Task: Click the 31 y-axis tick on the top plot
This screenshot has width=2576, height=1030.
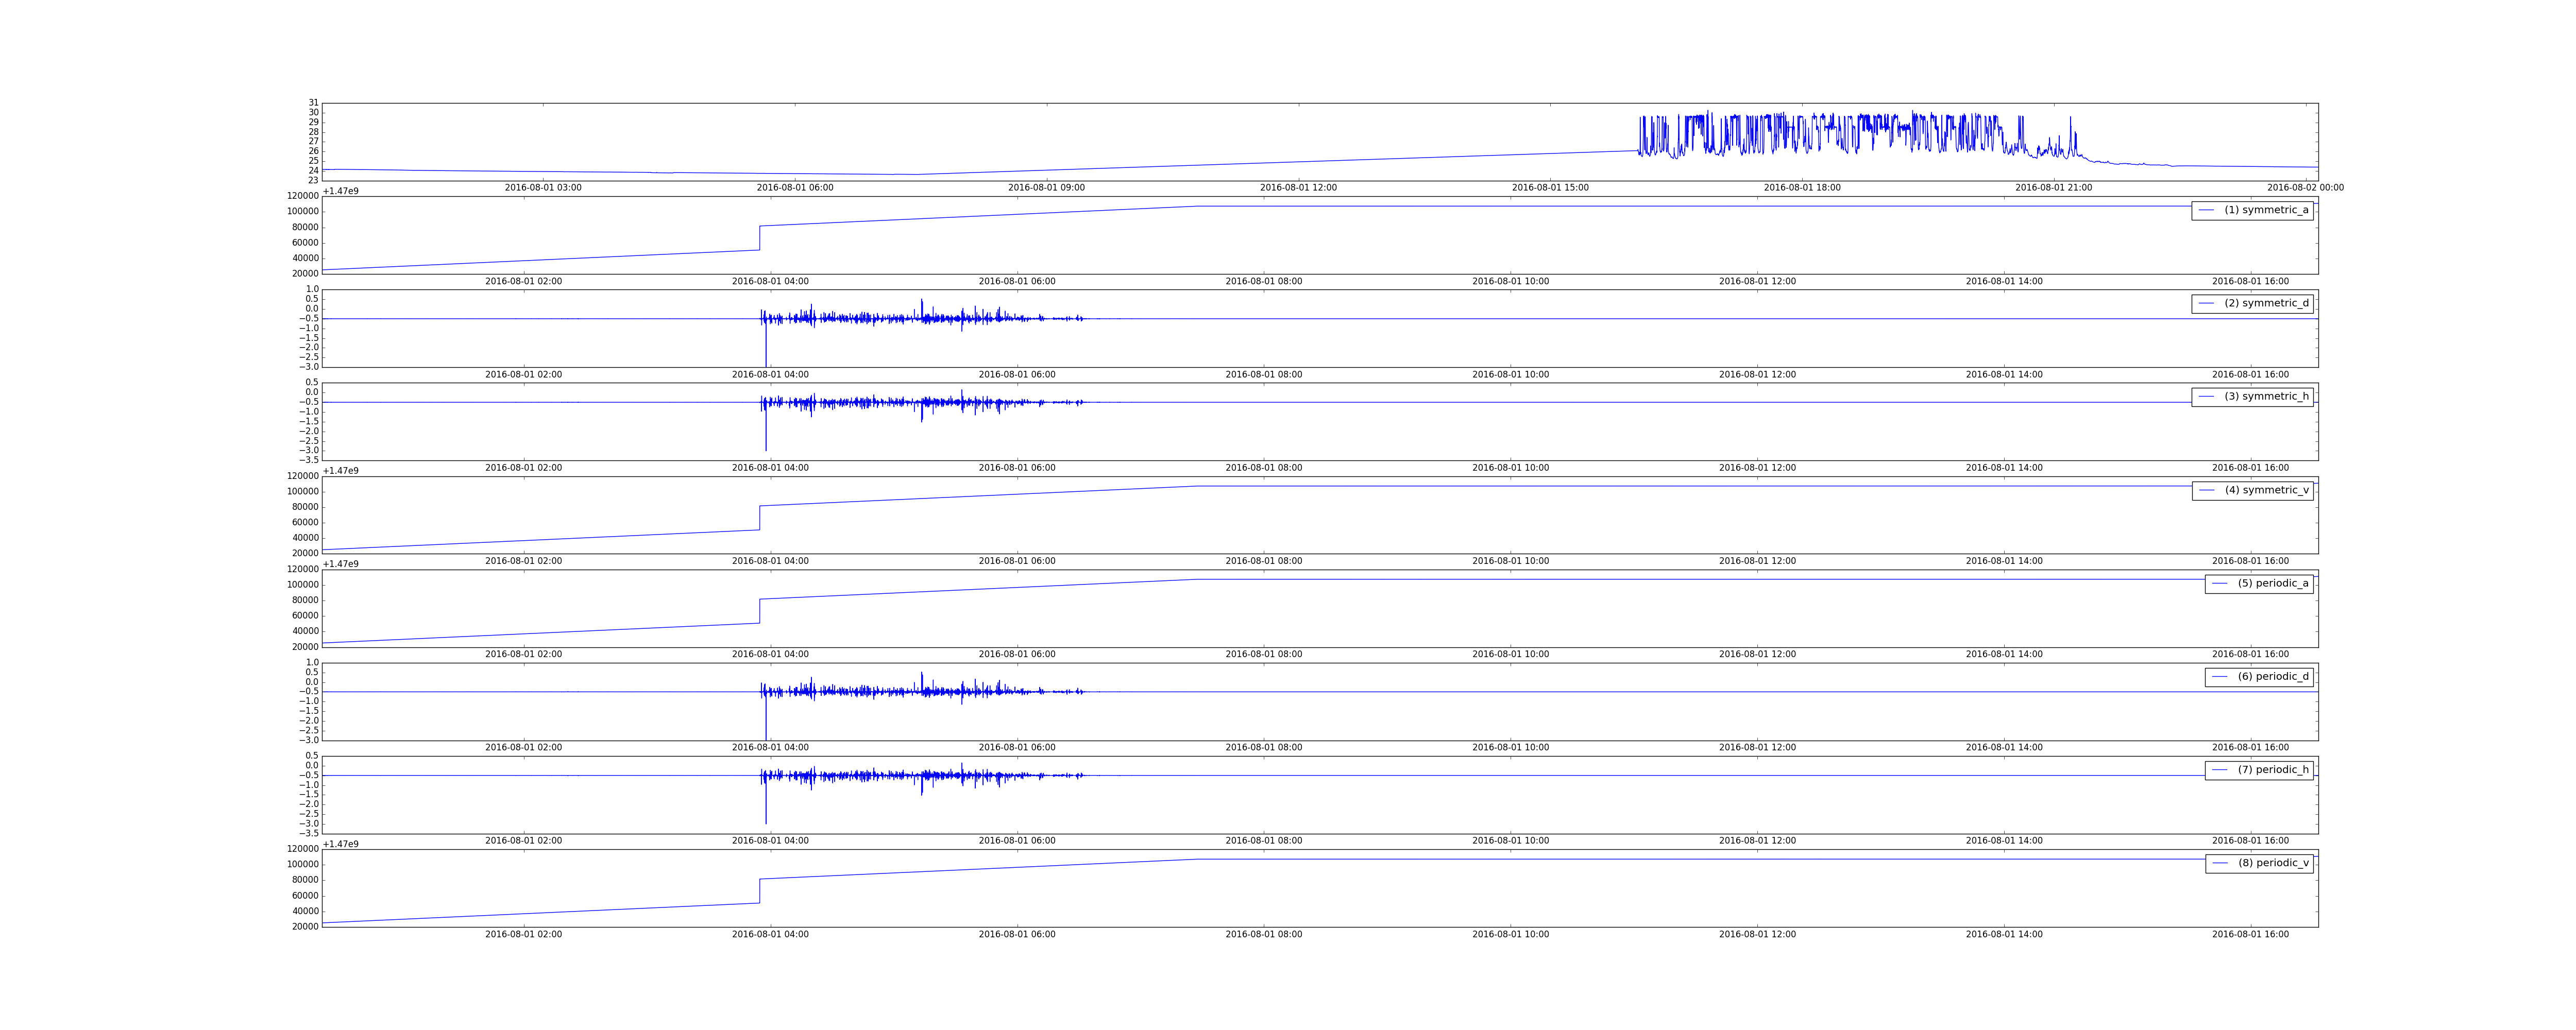Action: point(313,103)
